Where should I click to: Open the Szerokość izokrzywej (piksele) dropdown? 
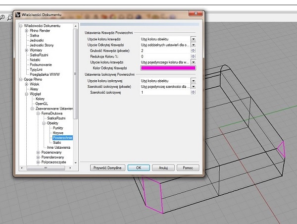(194, 86)
